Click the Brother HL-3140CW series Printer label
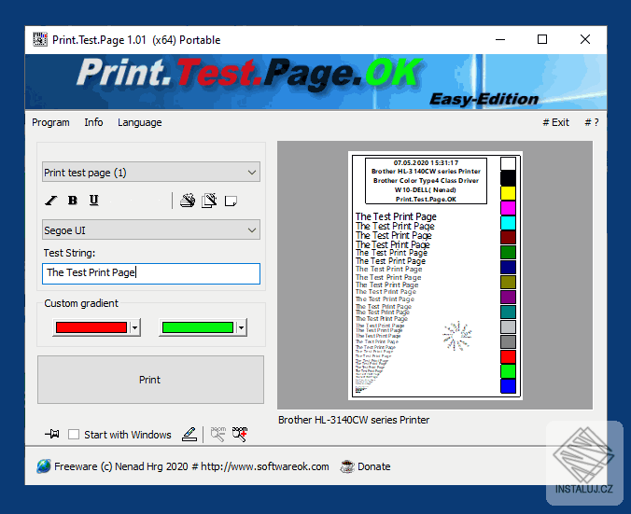 tap(354, 420)
